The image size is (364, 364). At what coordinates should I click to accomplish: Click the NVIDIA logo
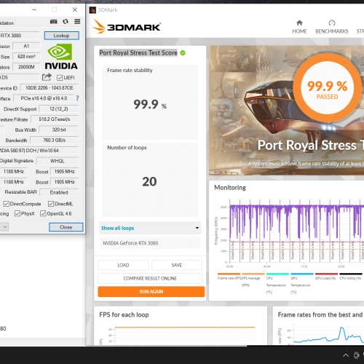tap(61, 57)
